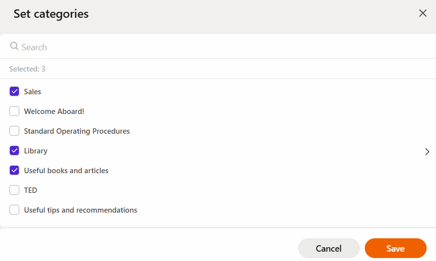Image resolution: width=436 pixels, height=261 pixels.
Task: Click the Standard Operating Procedures label
Action: [77, 131]
